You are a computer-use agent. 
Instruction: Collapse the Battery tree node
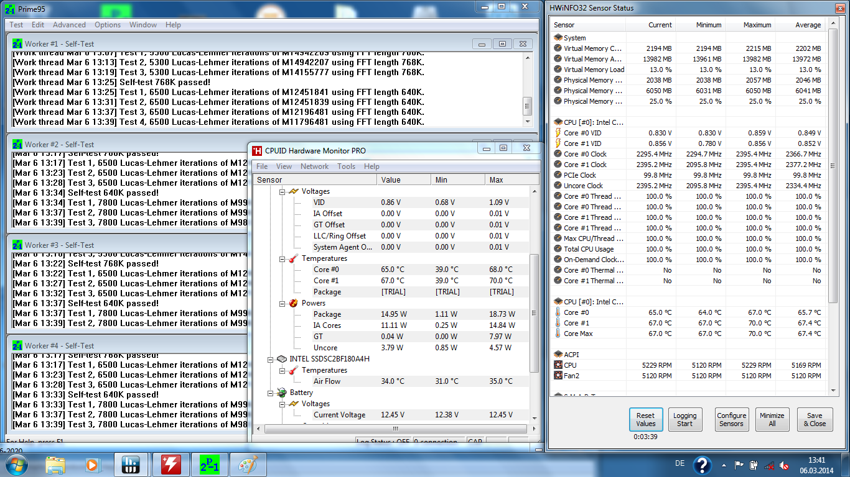pos(270,393)
